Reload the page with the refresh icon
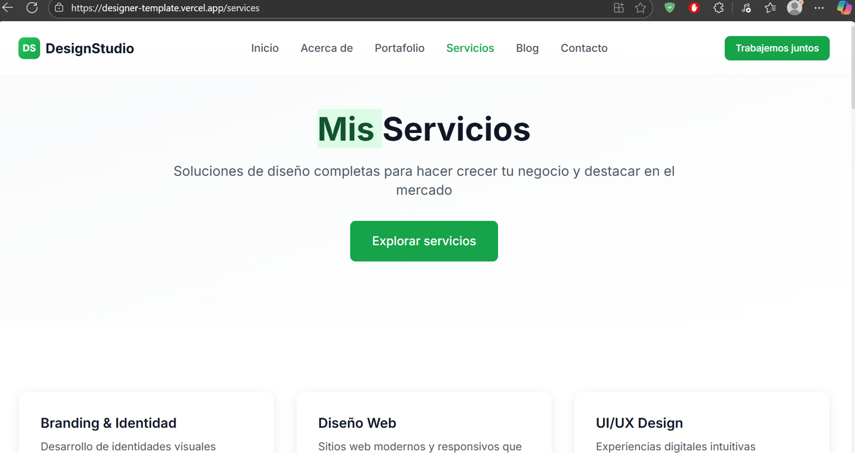This screenshot has height=453, width=855. (32, 8)
